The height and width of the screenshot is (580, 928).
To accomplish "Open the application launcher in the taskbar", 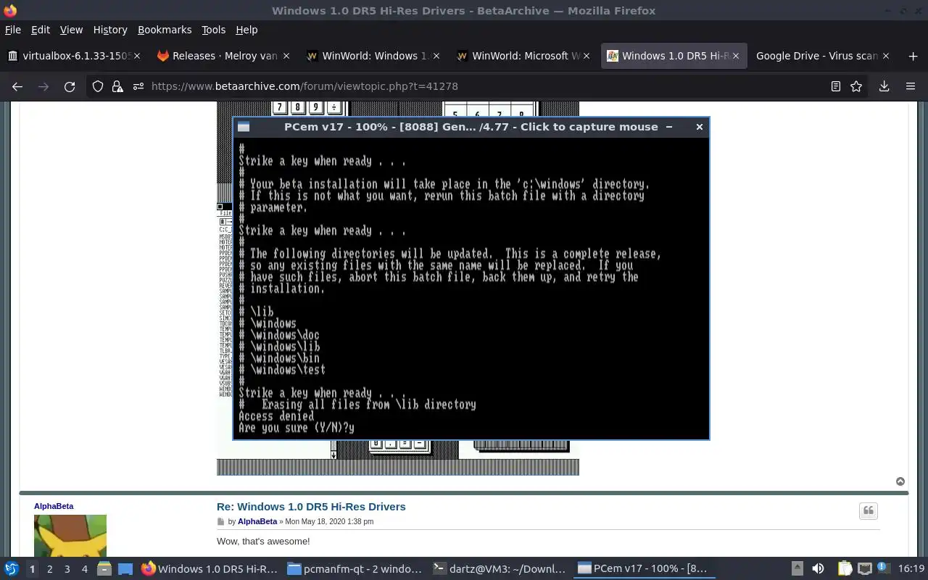I will 11,569.
